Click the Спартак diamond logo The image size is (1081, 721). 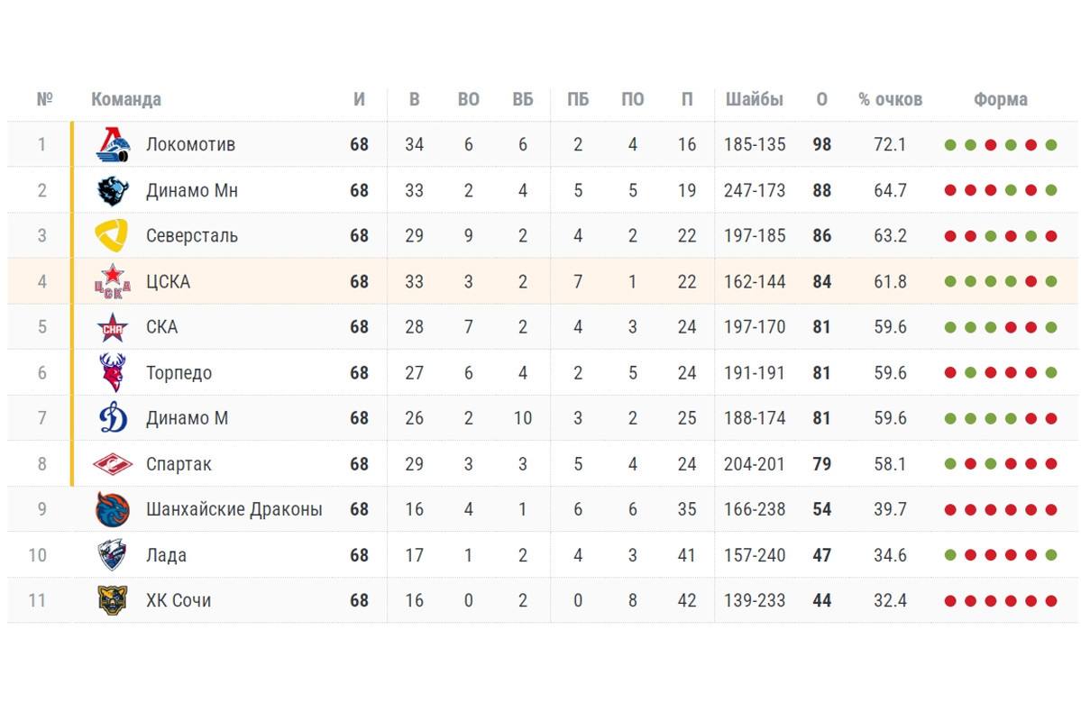113,464
